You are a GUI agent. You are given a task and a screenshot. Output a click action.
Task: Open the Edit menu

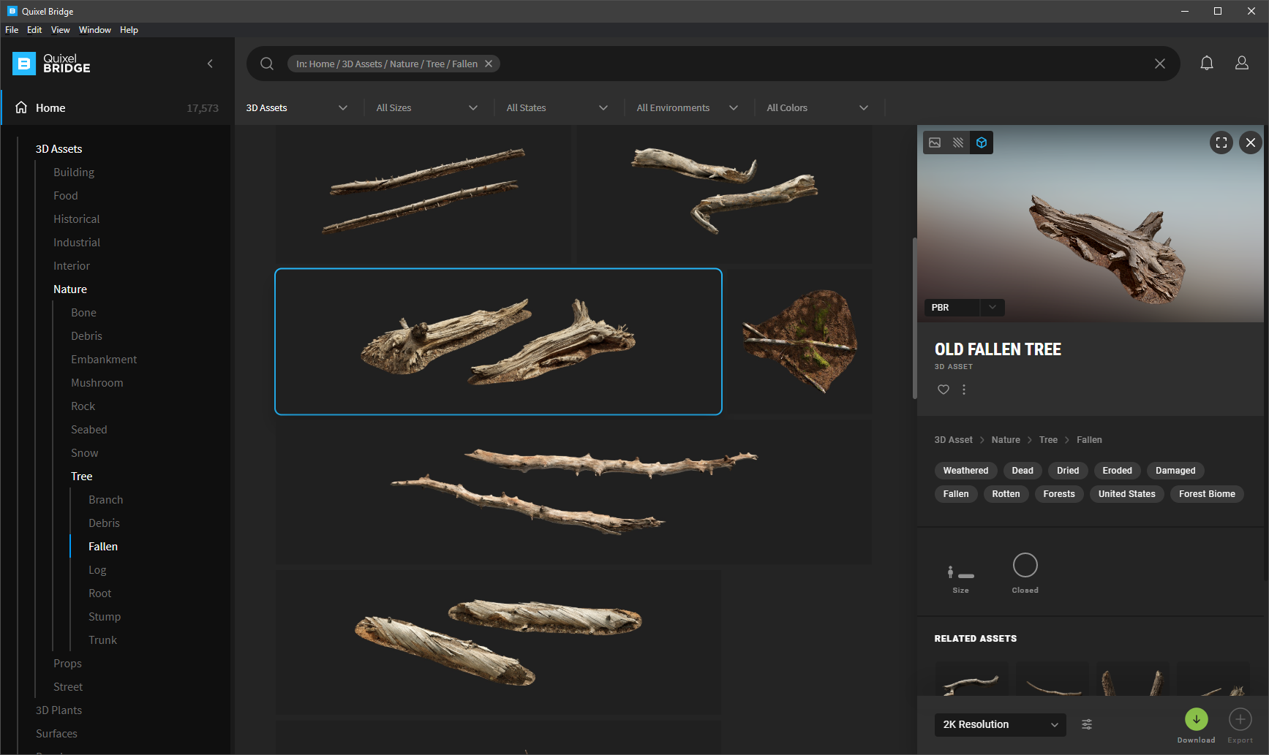(x=34, y=30)
